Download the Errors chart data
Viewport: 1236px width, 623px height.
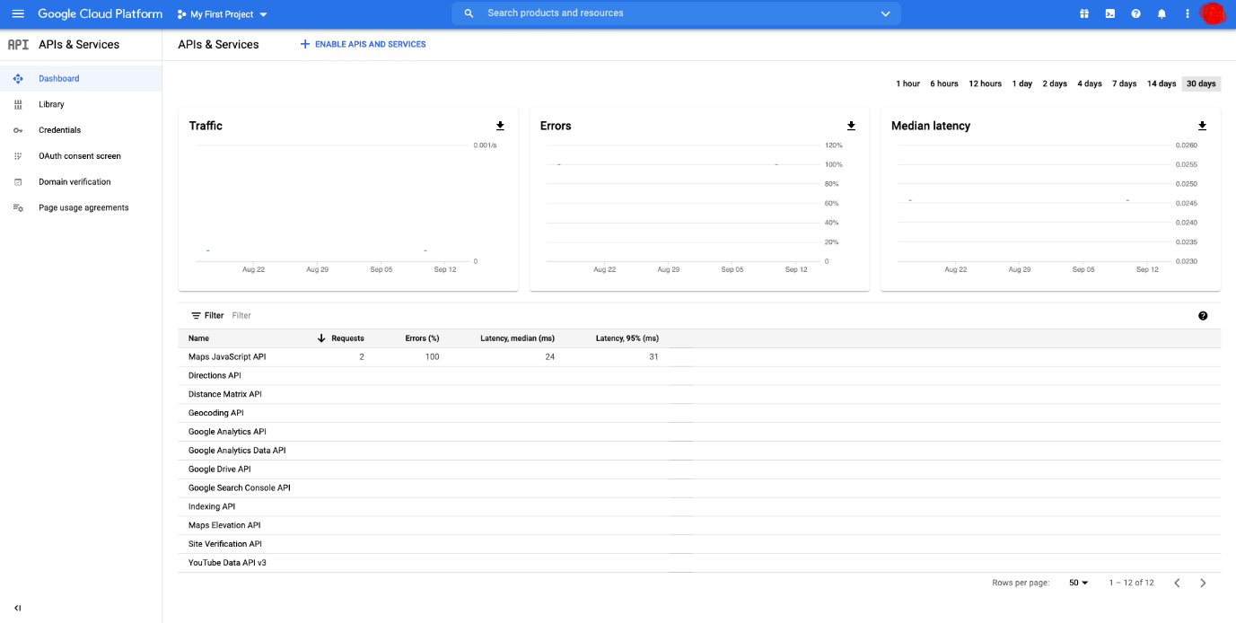pyautogui.click(x=851, y=126)
